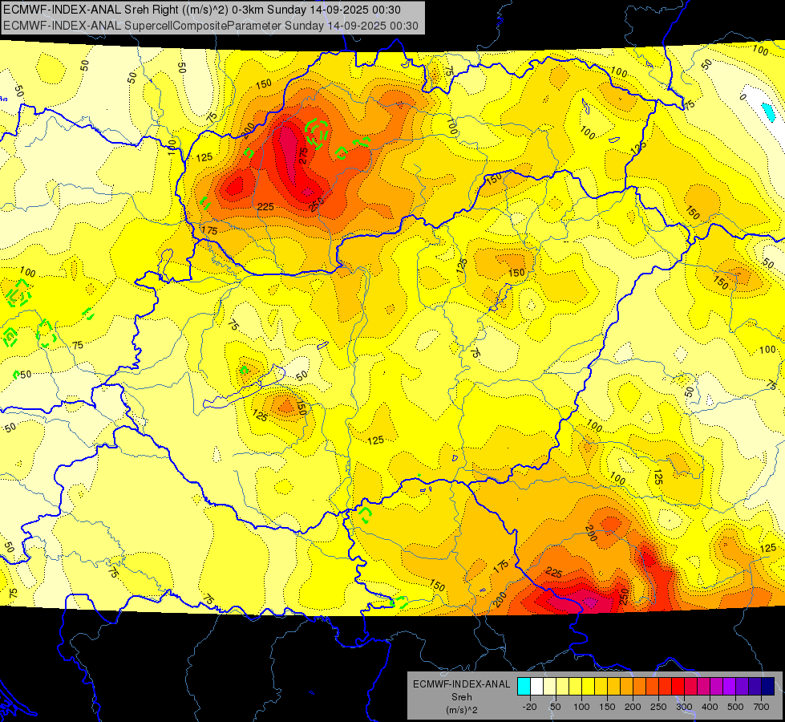Click the crimson maximum core beside the 275 label
This screenshot has width=785, height=722.
(x=289, y=150)
